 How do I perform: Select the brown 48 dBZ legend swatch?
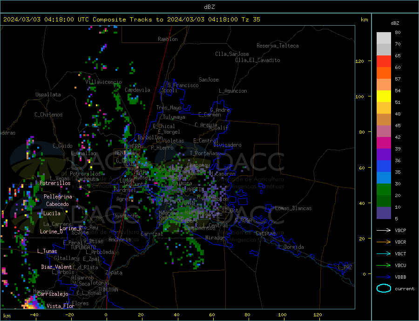coord(384,120)
